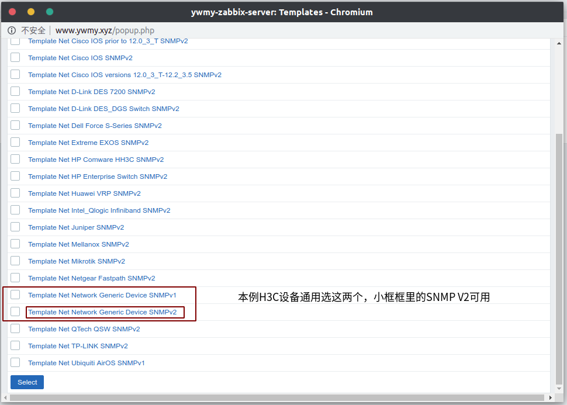
Task: Select the Netgear Fastpath SNMPv2 checkbox
Action: [x=15, y=278]
